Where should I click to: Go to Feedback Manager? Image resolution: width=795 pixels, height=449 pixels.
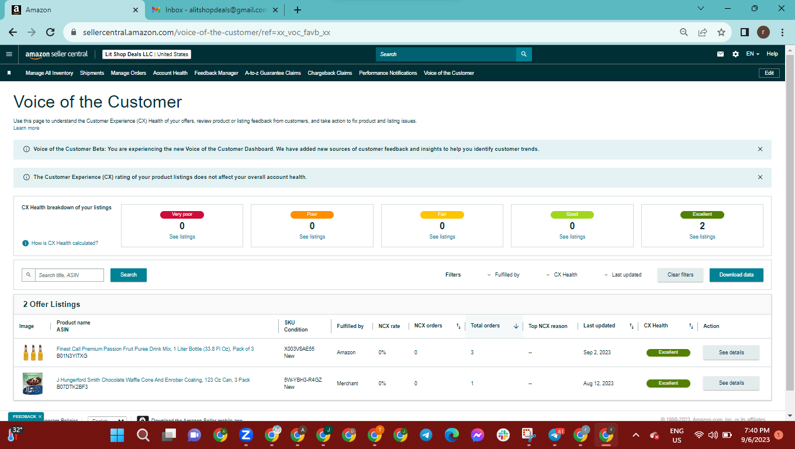coord(216,73)
